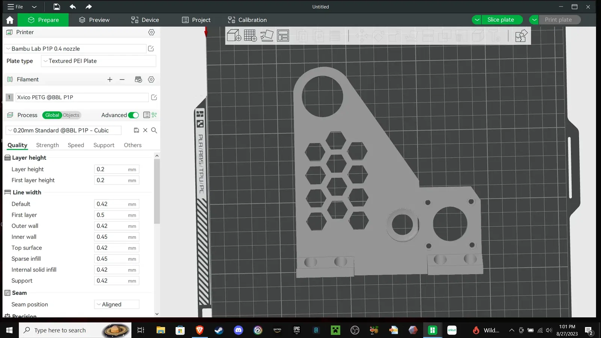Click the Auto orient icon
601x338 pixels.
[x=267, y=36]
